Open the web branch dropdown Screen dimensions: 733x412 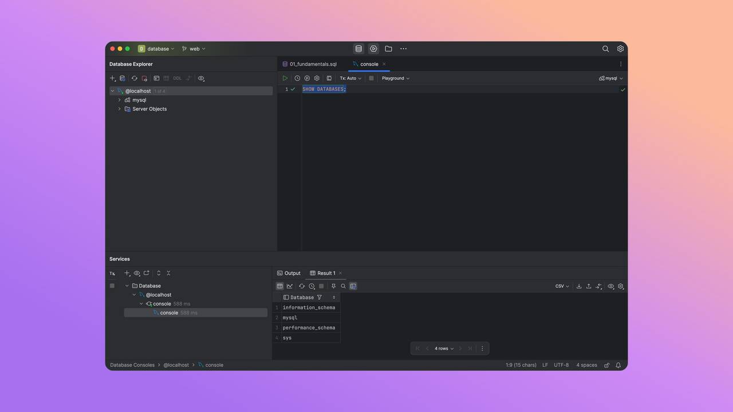pos(194,49)
